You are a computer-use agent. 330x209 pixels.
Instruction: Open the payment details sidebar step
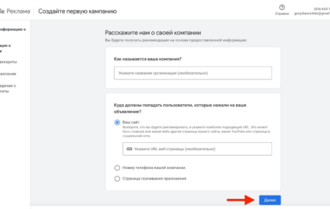pos(8,88)
